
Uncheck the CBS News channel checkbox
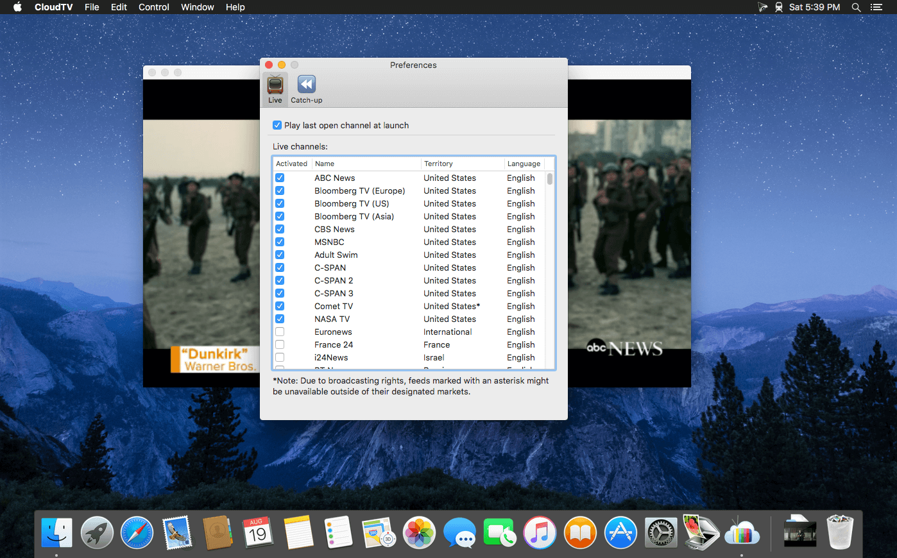pos(280,229)
